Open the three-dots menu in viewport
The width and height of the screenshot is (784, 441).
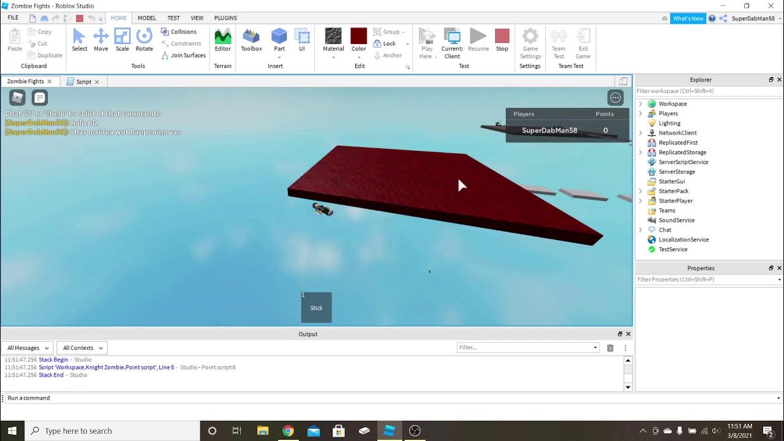[x=616, y=97]
